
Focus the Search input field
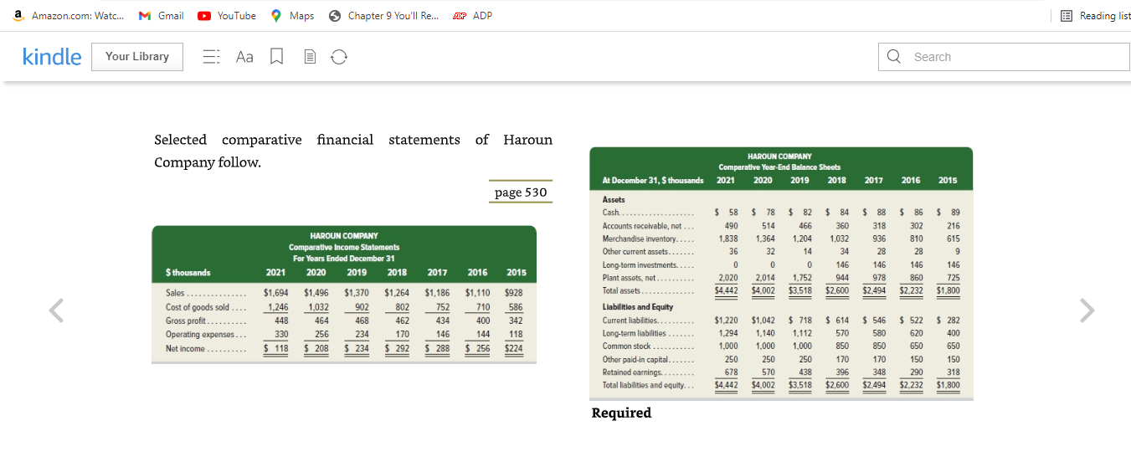coord(1004,57)
